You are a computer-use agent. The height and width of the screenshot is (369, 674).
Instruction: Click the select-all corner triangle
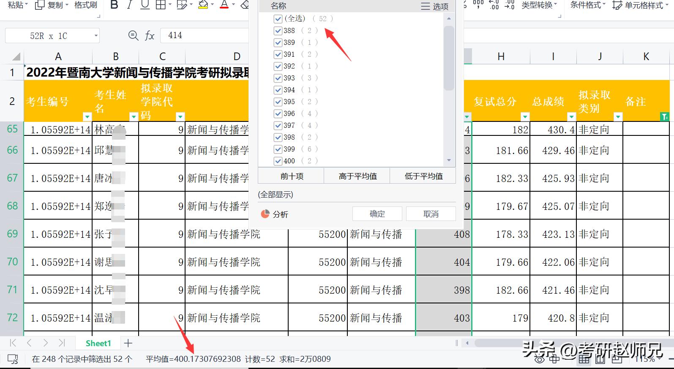16,57
